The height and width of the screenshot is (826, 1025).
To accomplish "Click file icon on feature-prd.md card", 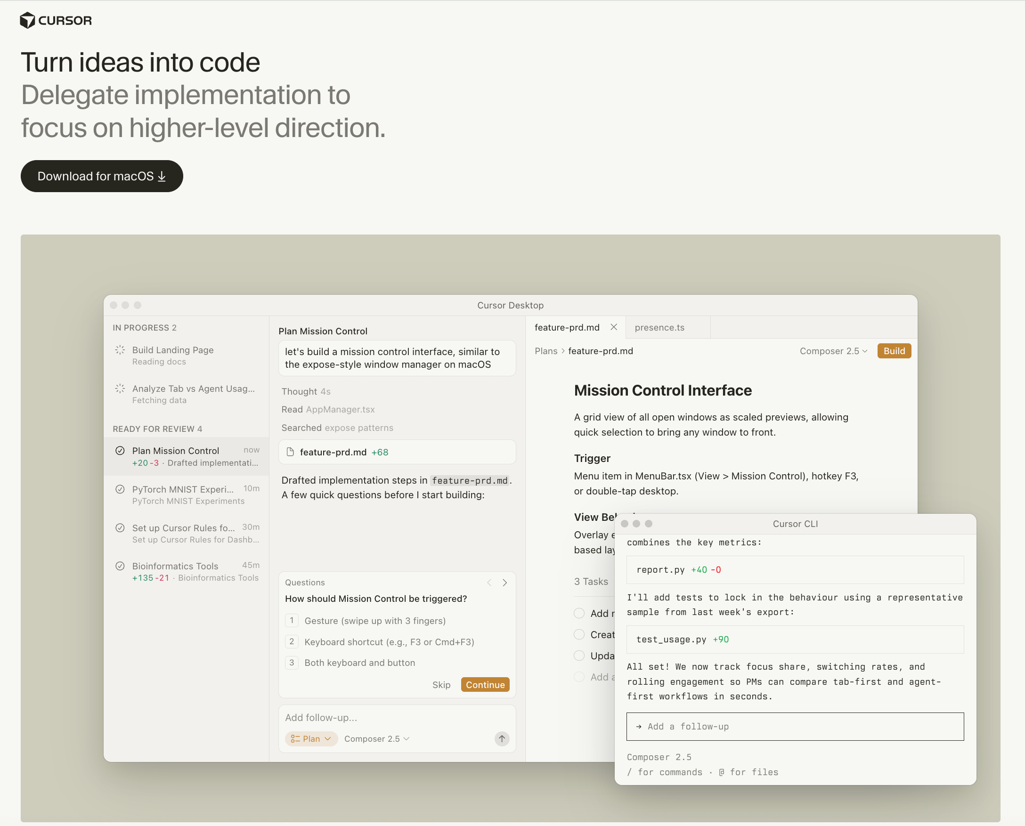I will [290, 452].
